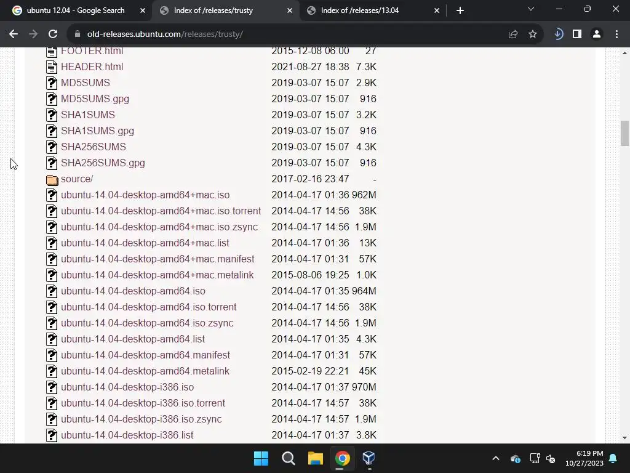Open the HEADER.html link

click(x=92, y=67)
